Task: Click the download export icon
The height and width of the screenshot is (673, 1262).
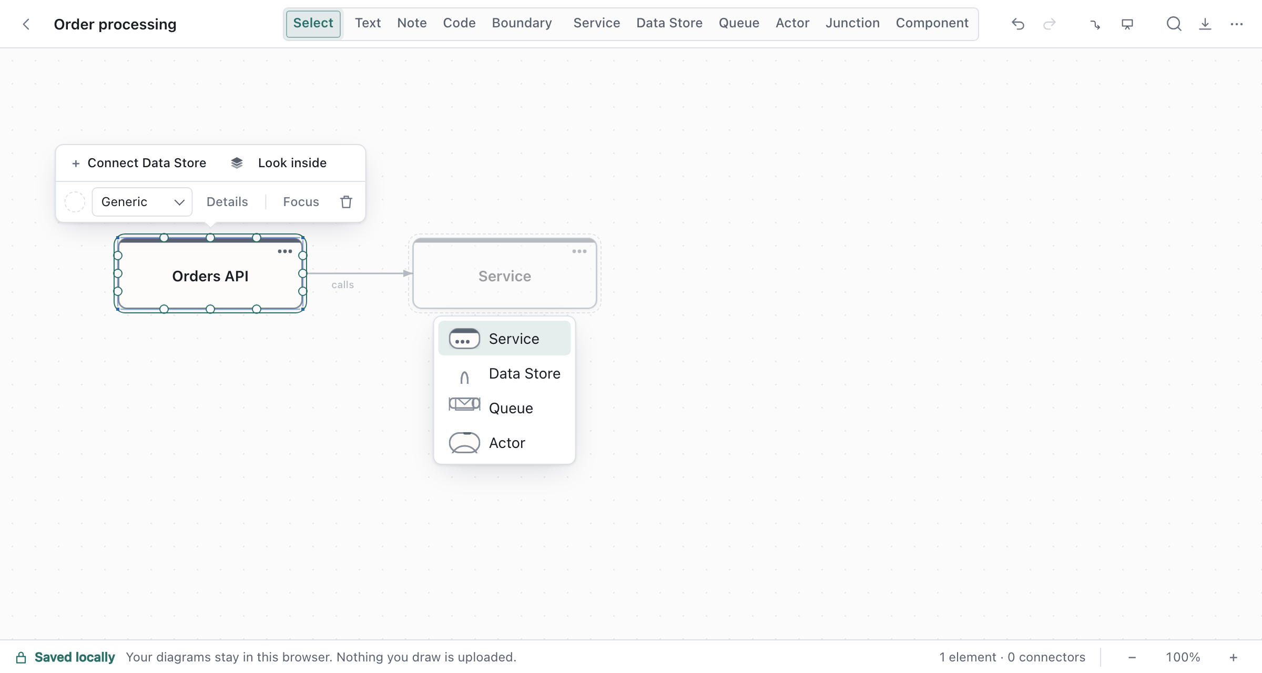Action: [x=1205, y=24]
